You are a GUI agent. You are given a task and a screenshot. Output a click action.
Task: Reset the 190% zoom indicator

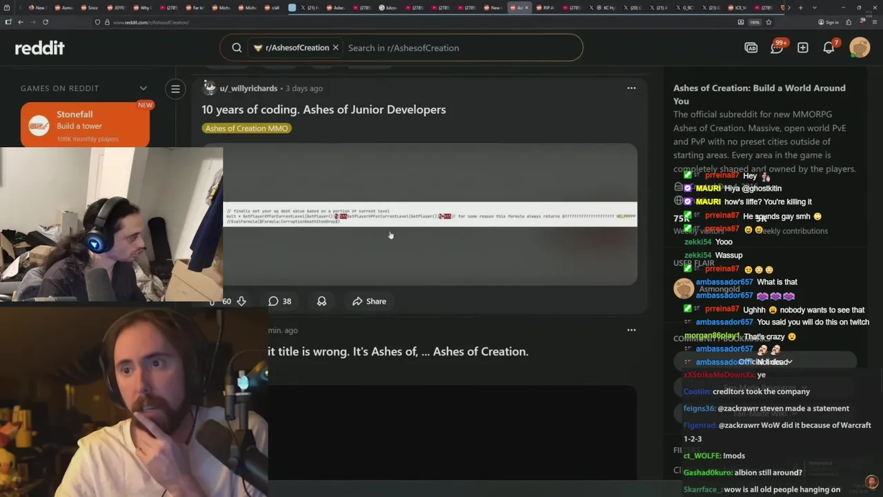click(x=755, y=22)
